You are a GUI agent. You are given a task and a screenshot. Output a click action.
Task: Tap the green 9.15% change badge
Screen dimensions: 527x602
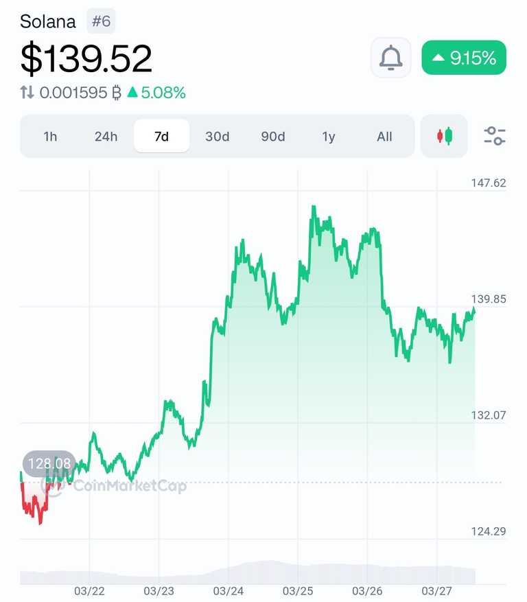[x=464, y=58]
